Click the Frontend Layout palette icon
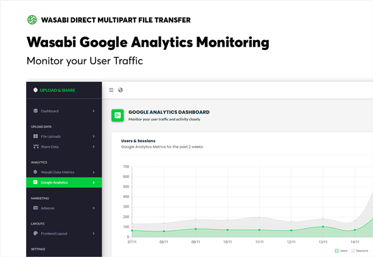The height and width of the screenshot is (257, 373). point(35,233)
